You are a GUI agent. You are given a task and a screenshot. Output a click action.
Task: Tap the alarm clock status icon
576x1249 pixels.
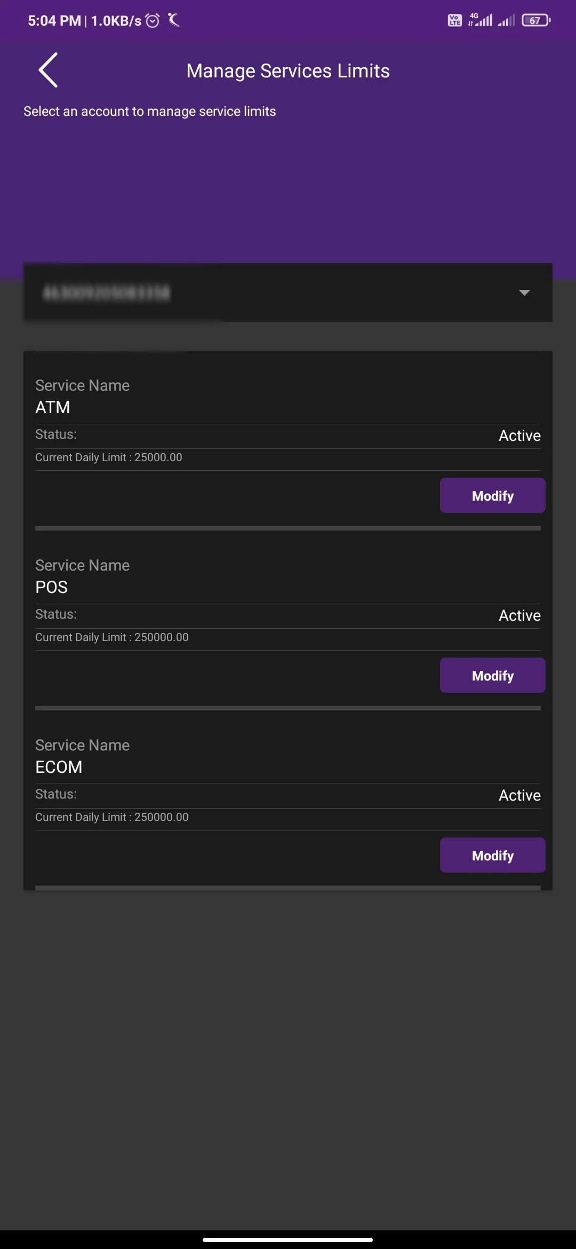[x=153, y=21]
